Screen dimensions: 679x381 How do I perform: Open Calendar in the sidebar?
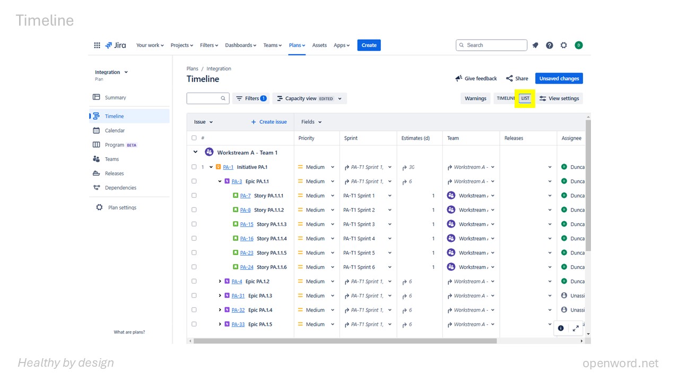129,130
